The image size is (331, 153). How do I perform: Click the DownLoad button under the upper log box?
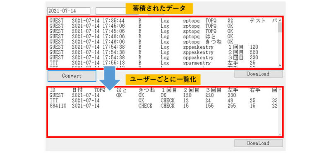click(258, 74)
